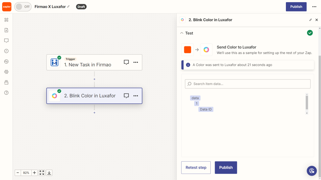321x180 pixels.
Task: Open the archive drawer icon in sidebar
Action: pyautogui.click(x=6, y=82)
